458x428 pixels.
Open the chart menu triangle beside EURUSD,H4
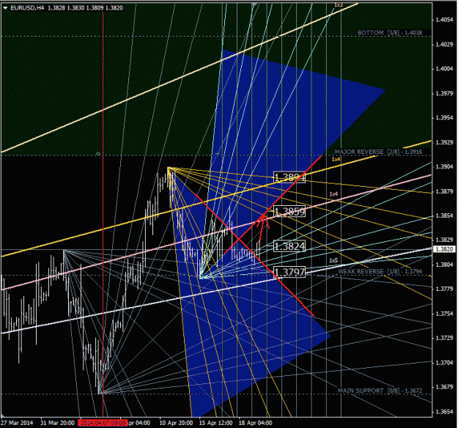click(5, 8)
